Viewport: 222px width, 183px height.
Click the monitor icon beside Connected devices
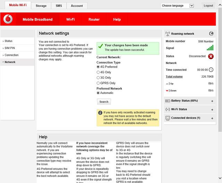pos(168,118)
